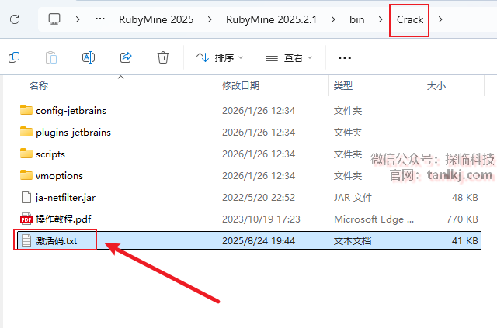Click the Paste toolbar icon
497x328 pixels.
click(x=51, y=57)
